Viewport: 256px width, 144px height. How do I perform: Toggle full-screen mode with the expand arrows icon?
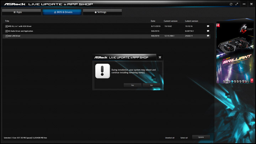pyautogui.click(x=237, y=4)
